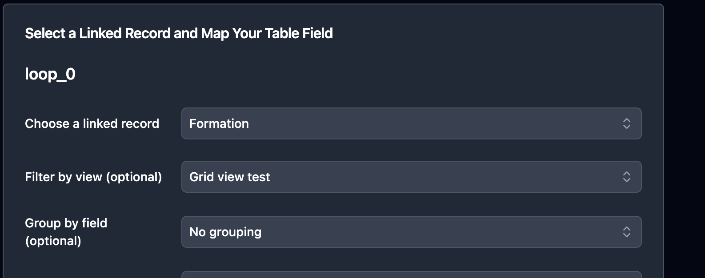Screen dimensions: 705x278
Task: Click the loop_0 heading
Action: coord(50,74)
